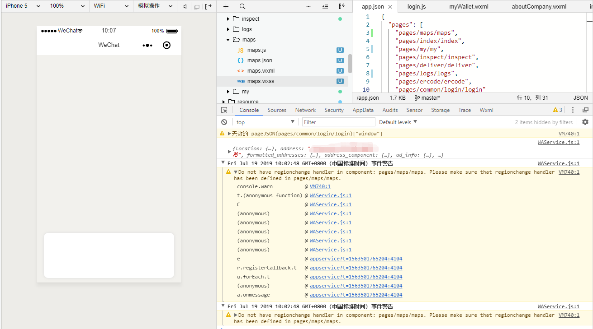Open the Default levels dropdown
This screenshot has height=329, width=593.
pyautogui.click(x=398, y=122)
